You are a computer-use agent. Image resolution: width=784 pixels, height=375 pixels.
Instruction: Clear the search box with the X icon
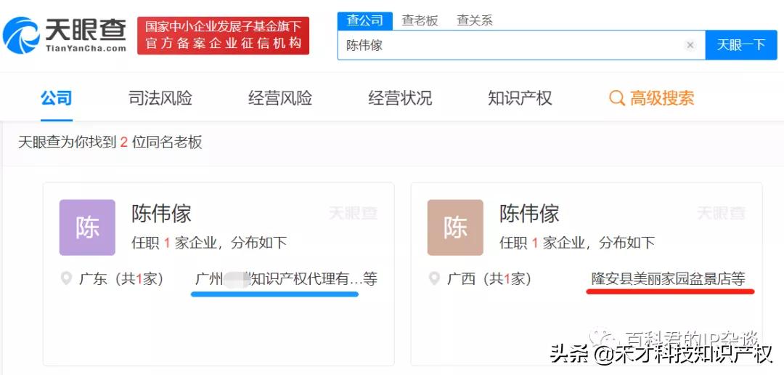point(690,45)
